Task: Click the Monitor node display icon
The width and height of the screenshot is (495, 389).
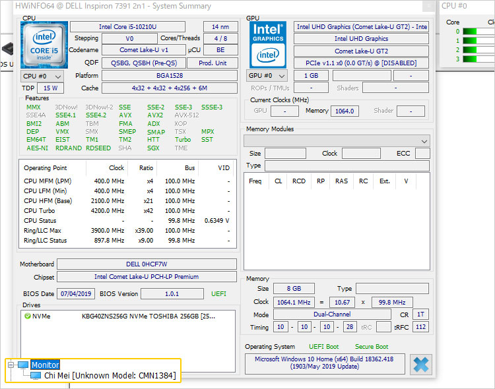Action: [23, 365]
